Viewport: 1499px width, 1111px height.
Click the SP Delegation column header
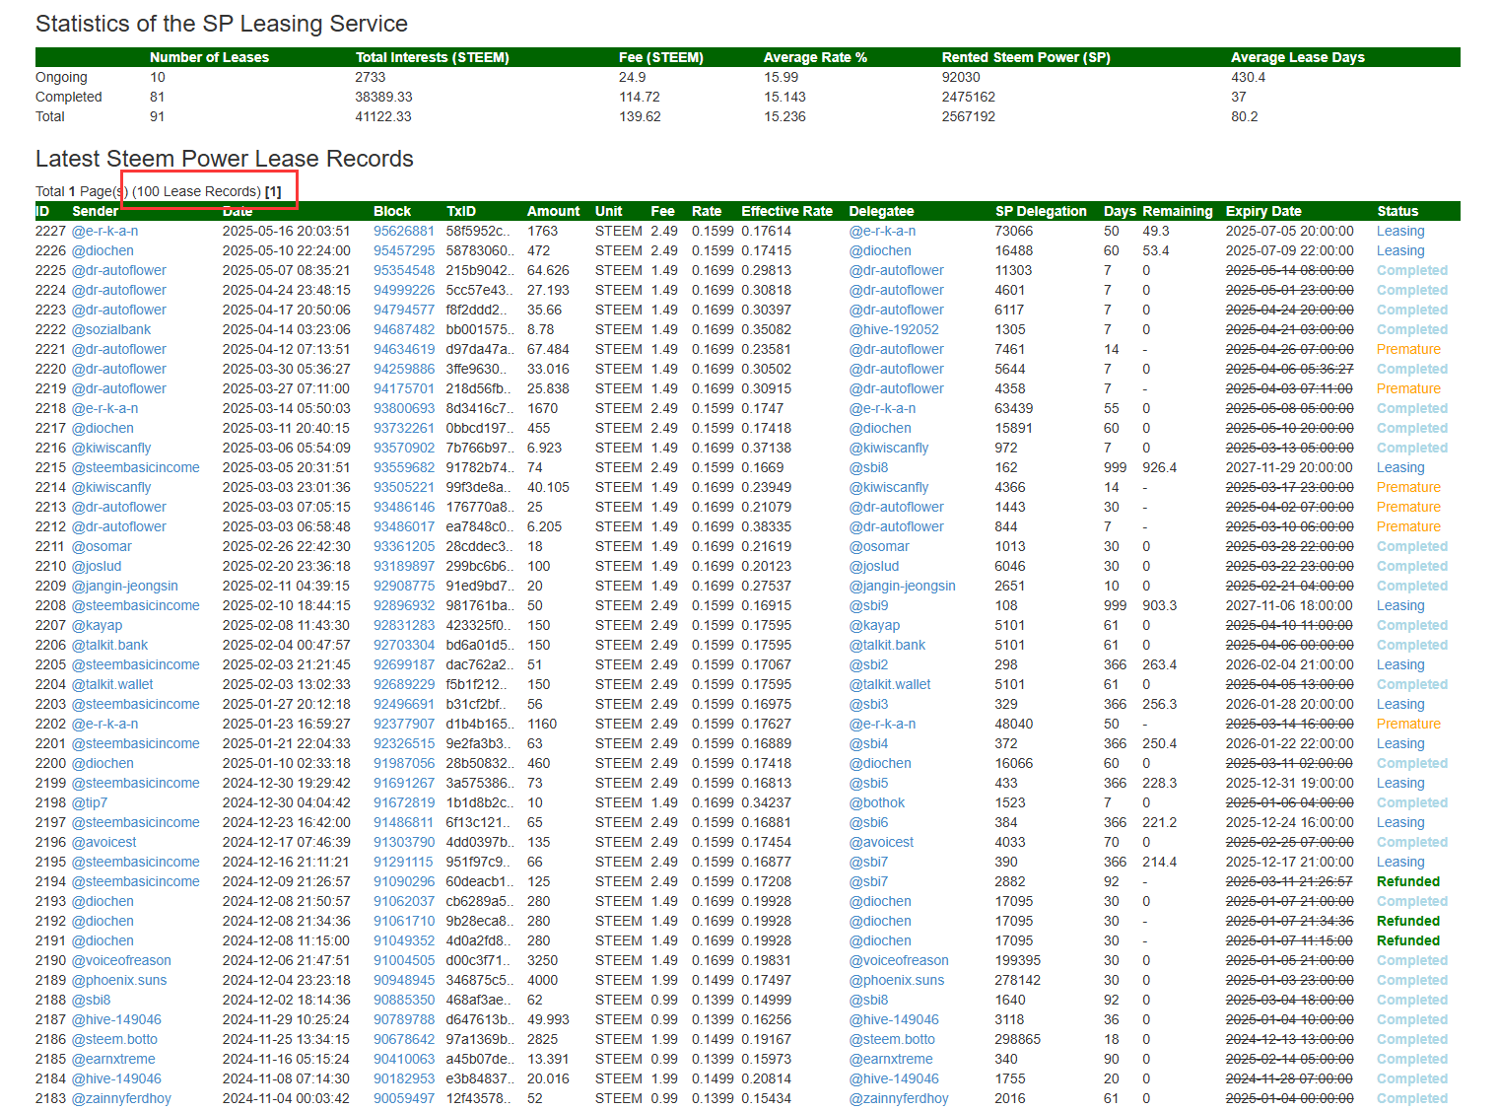[1041, 211]
